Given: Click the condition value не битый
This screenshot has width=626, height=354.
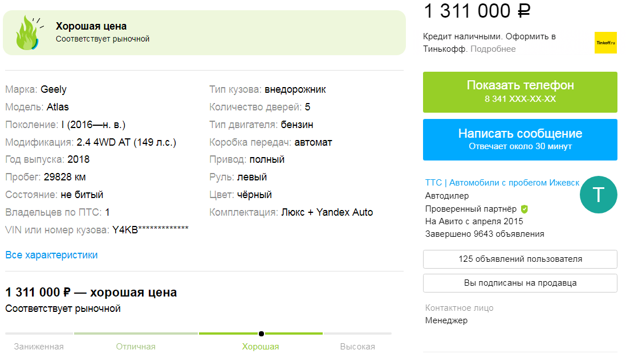Looking at the screenshot, I should point(82,195).
